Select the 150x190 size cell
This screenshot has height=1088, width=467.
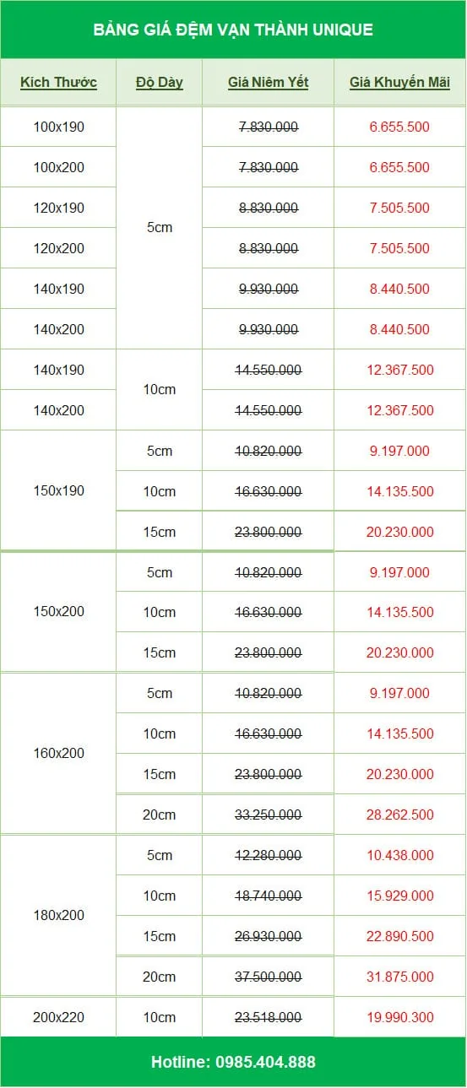[x=58, y=490]
